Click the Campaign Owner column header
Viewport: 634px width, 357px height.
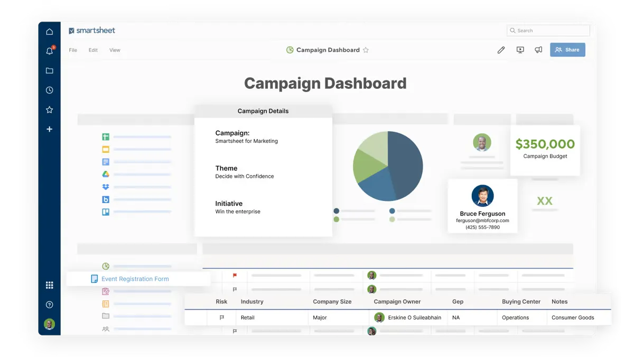[397, 301]
